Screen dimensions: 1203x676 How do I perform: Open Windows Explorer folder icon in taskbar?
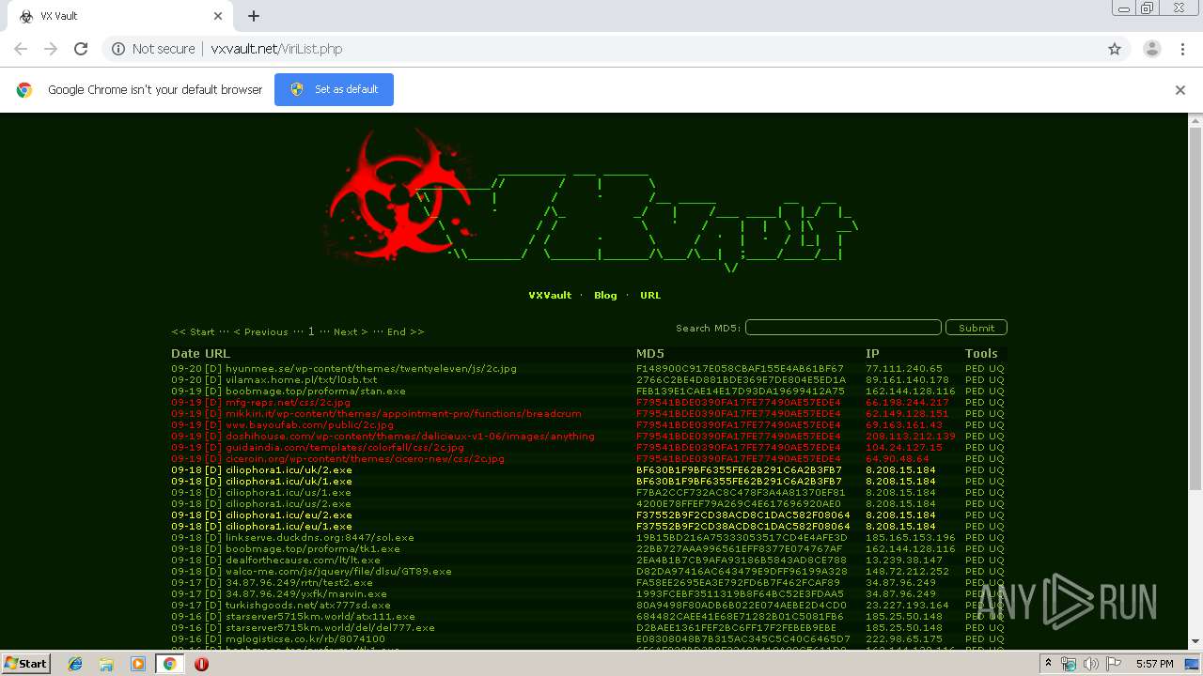tap(106, 664)
